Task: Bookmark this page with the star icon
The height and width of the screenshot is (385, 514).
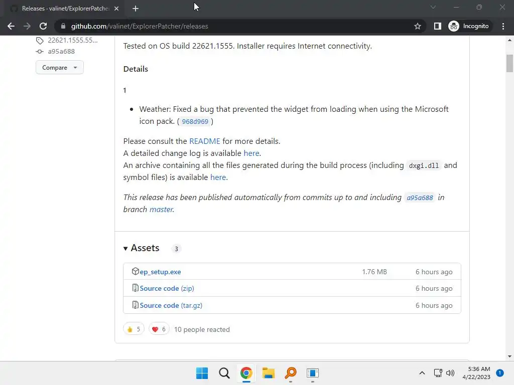Action: pos(417,26)
